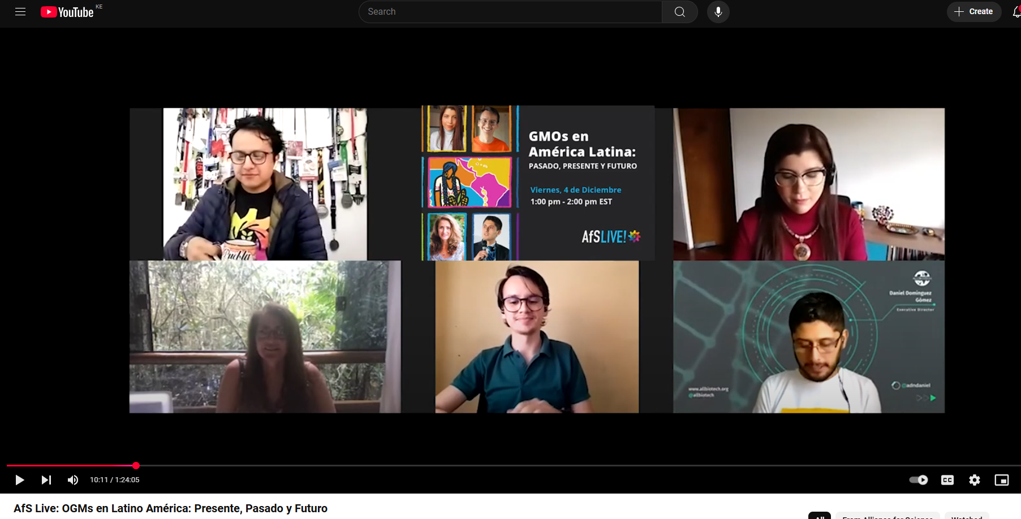Toggle the autoplay switch
The height and width of the screenshot is (519, 1021).
tap(919, 480)
